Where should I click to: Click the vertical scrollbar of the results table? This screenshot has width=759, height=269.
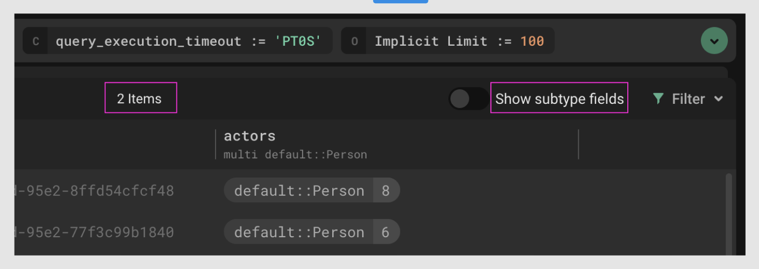(729, 214)
